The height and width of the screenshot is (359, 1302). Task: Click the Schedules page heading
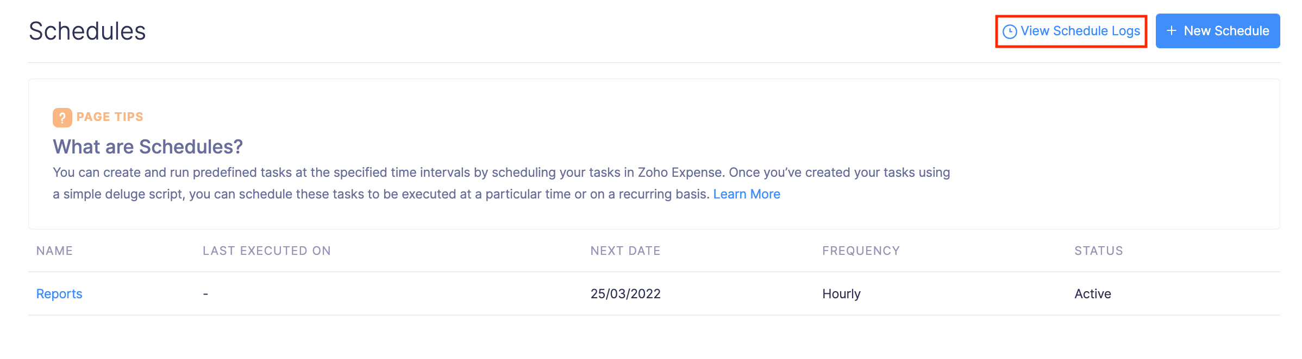[x=87, y=31]
